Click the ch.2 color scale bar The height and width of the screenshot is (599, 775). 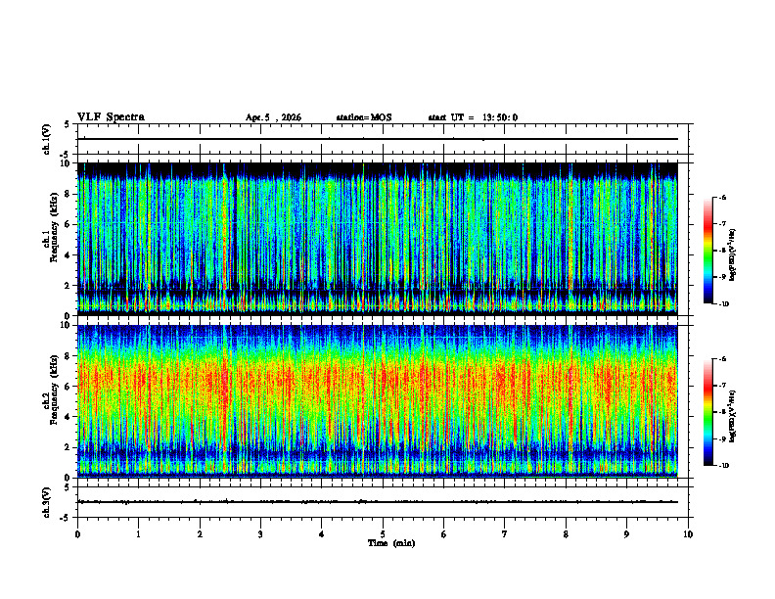[707, 412]
